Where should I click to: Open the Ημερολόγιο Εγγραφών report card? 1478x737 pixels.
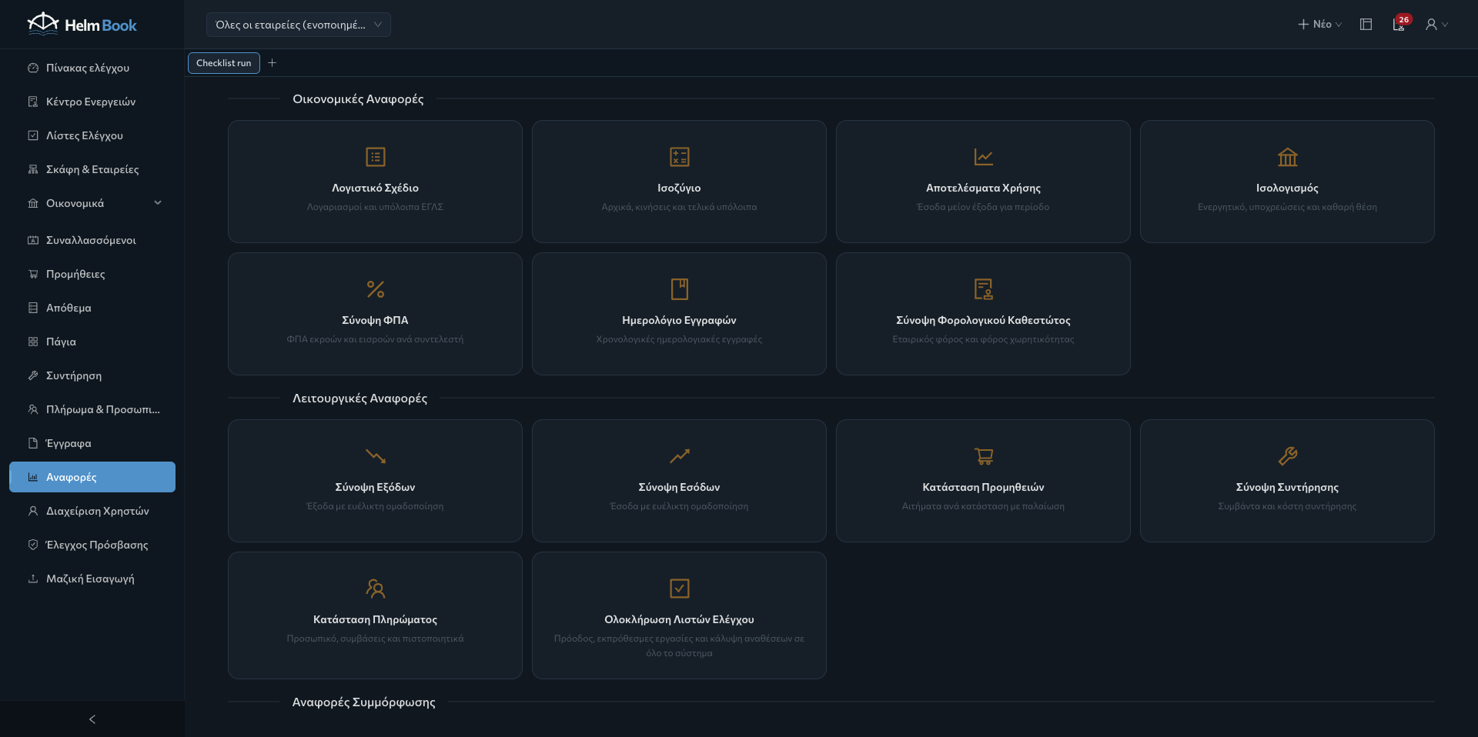pyautogui.click(x=679, y=314)
